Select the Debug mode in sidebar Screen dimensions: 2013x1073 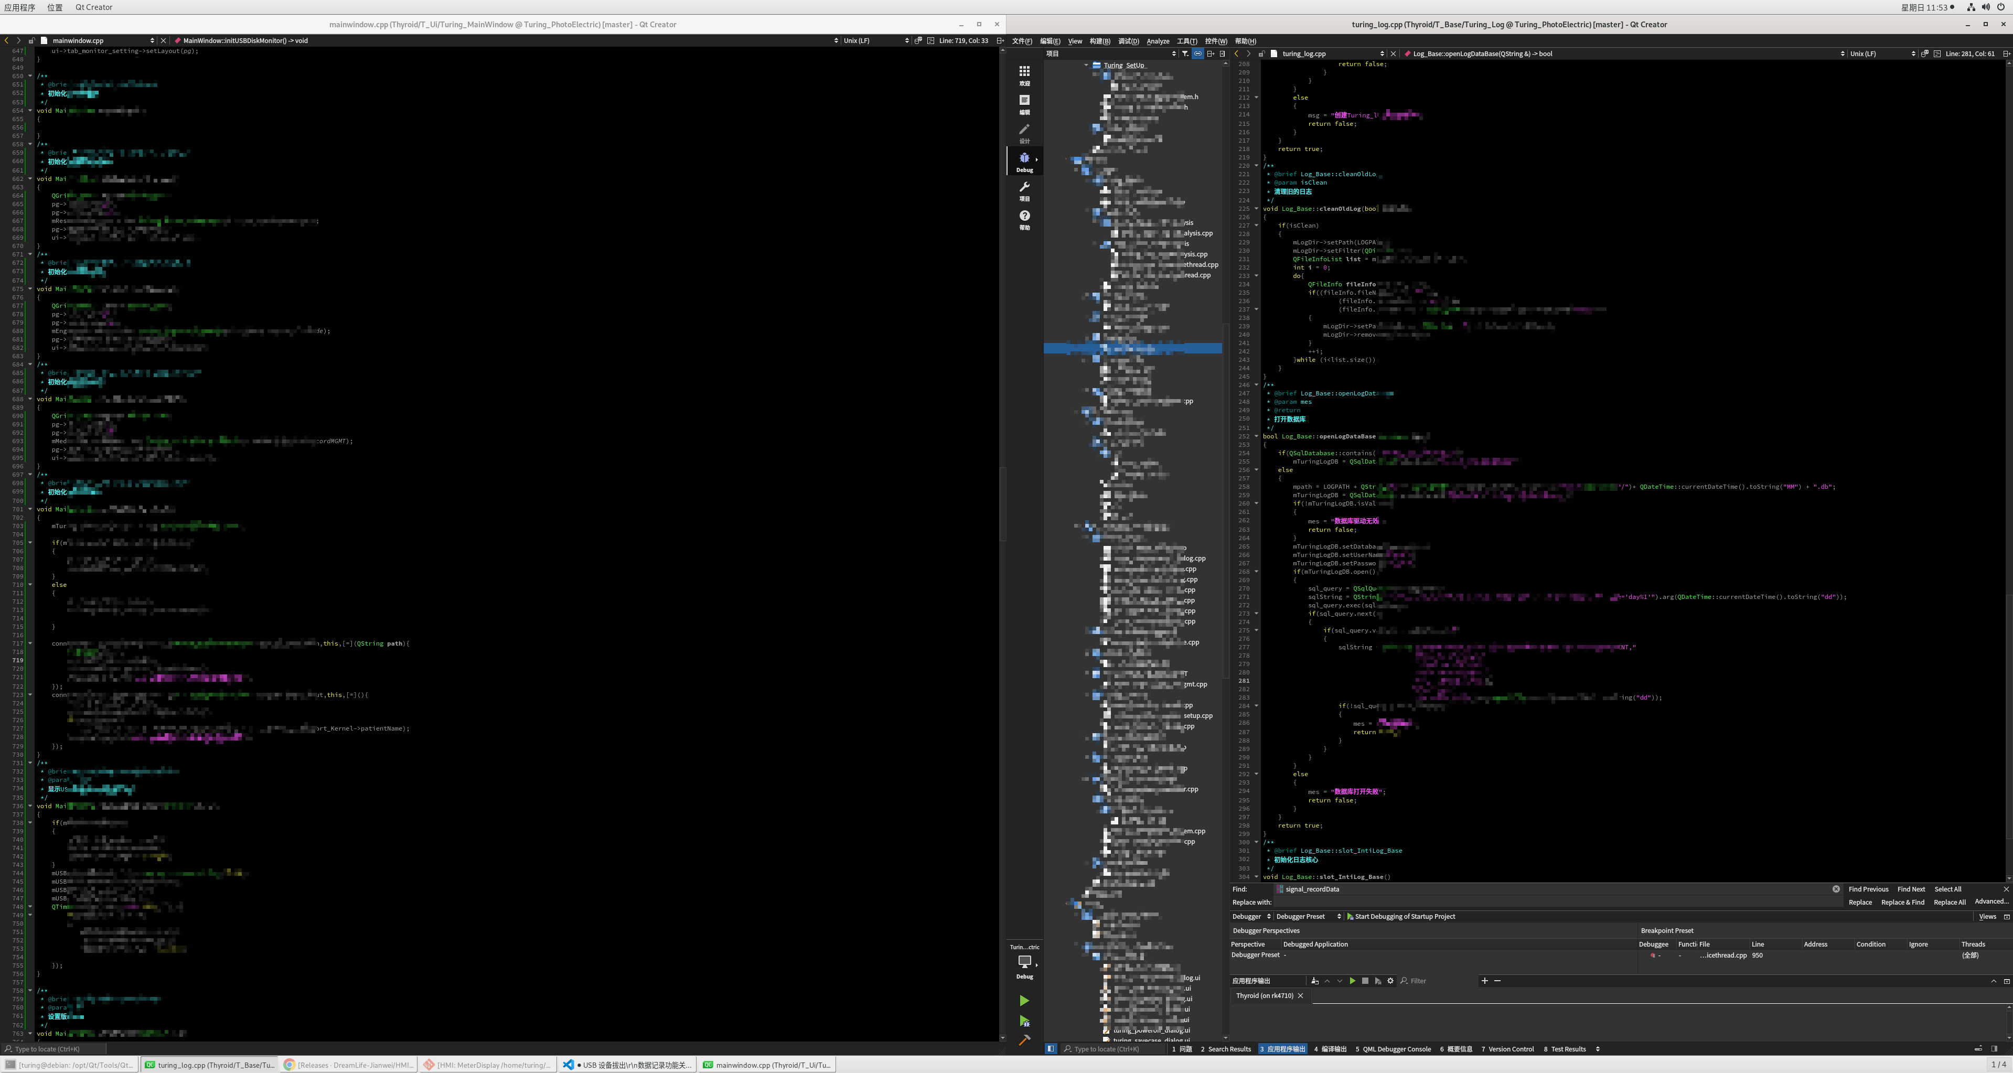pos(1024,162)
